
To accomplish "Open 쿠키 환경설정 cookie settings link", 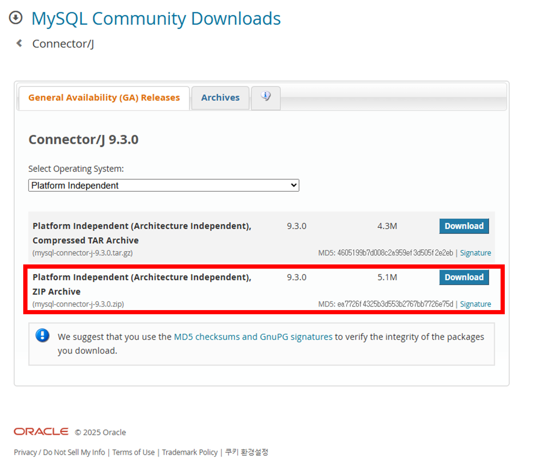I will pos(247,452).
